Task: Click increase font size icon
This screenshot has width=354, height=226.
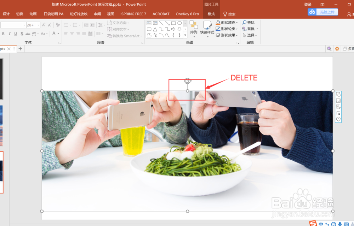Action: [44, 25]
